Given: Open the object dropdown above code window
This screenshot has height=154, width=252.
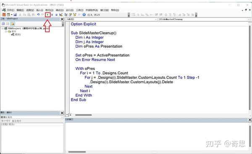Looking at the screenshot, I should (112, 19).
